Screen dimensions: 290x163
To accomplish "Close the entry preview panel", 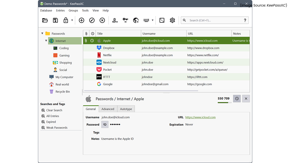I will pyautogui.click(x=246, y=99).
